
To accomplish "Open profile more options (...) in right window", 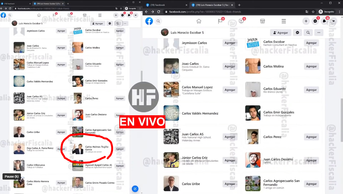I will pos(319,33).
